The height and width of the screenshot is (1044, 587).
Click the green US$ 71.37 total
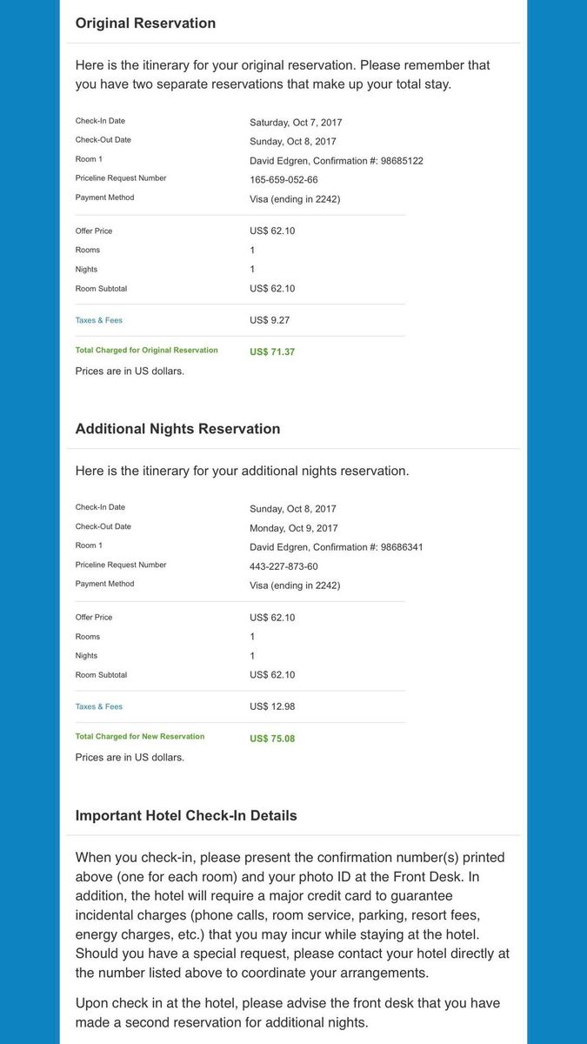coord(272,352)
